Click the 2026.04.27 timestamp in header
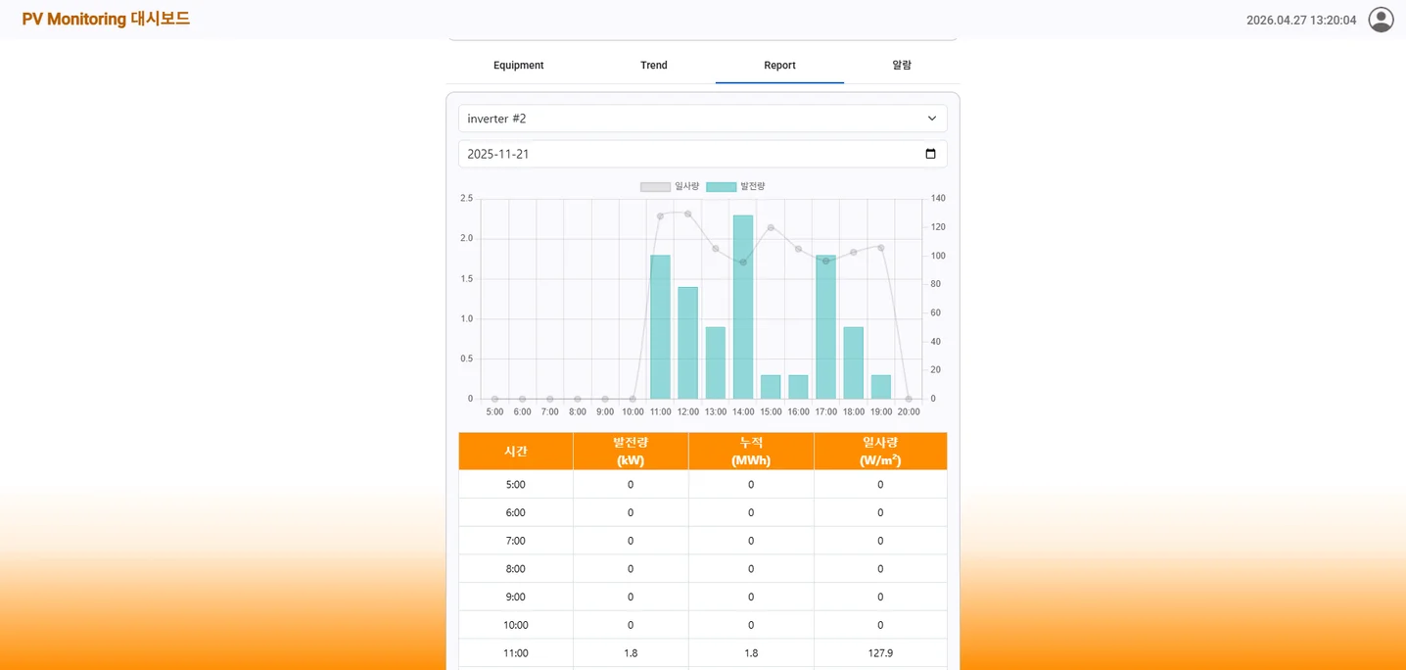Image resolution: width=1406 pixels, height=670 pixels. pyautogui.click(x=1301, y=20)
